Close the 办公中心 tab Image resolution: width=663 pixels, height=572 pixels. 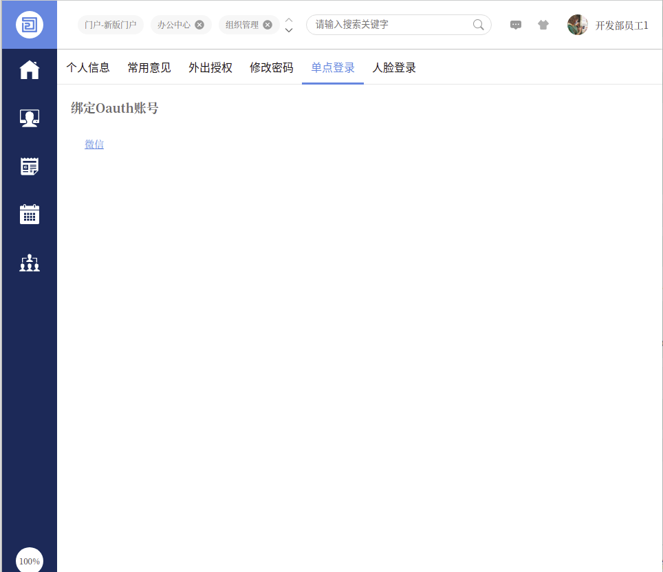coord(199,25)
